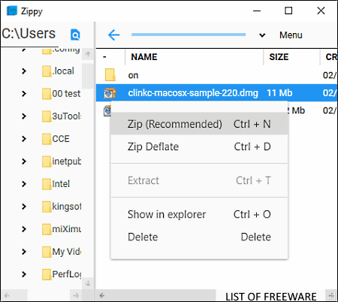This screenshot has height=302, width=338.
Task: Click the blue search folder icon
Action: point(75,35)
